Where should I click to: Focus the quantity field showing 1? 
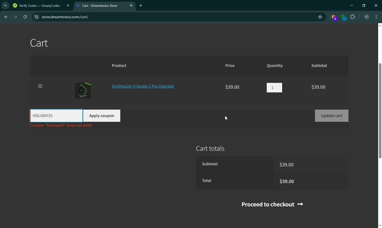pos(274,88)
